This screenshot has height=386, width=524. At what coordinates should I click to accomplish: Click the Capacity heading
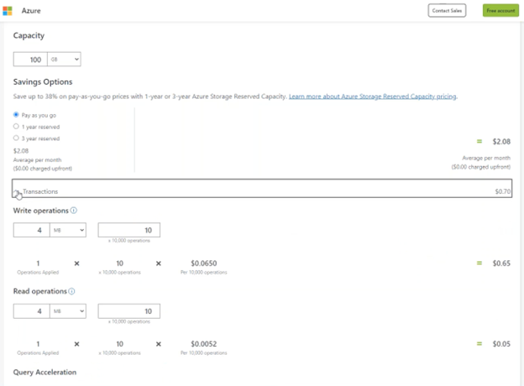pyautogui.click(x=29, y=36)
